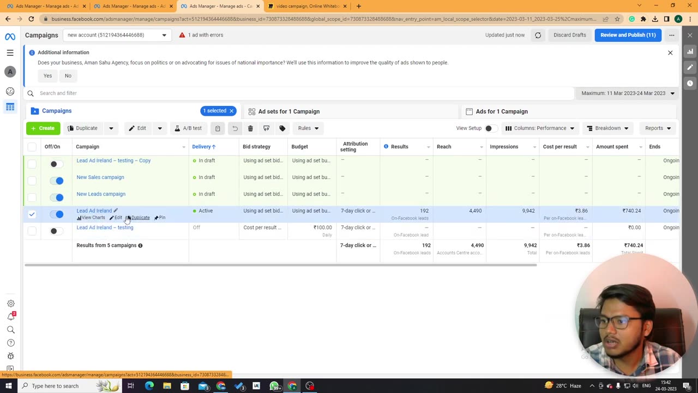Turn off the active Lead Ad Ireland campaign
This screenshot has height=393, width=698.
click(x=56, y=214)
